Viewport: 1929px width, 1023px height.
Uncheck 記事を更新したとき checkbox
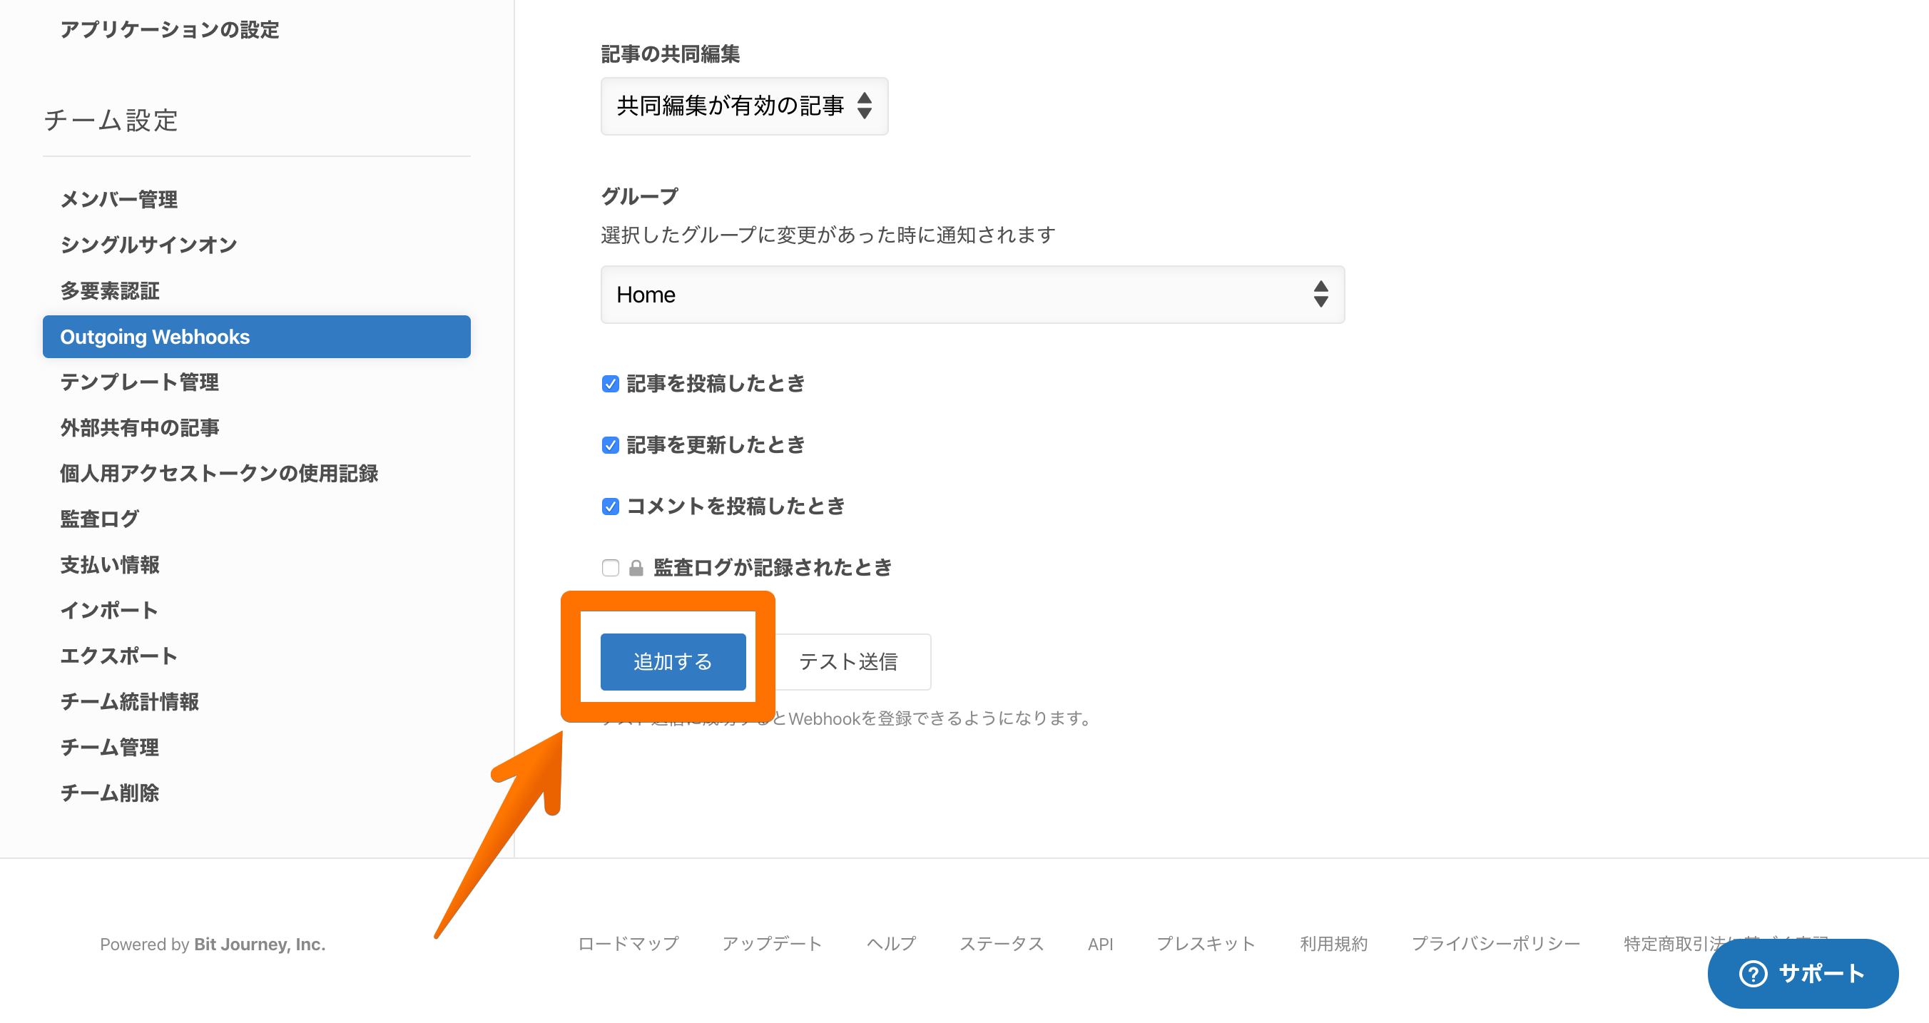[610, 445]
